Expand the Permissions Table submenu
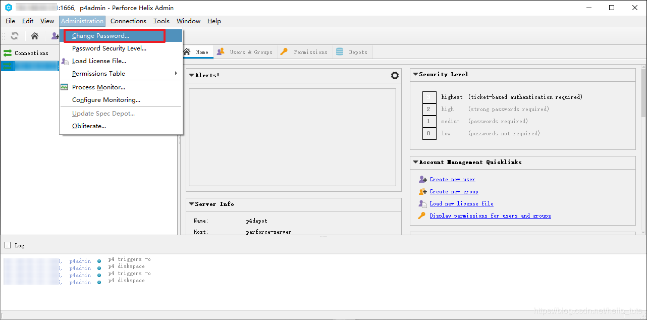 (176, 74)
